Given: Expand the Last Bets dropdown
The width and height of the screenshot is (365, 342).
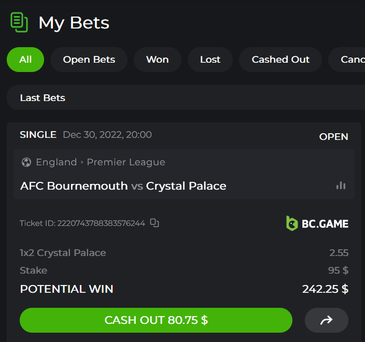Looking at the screenshot, I should (x=186, y=97).
